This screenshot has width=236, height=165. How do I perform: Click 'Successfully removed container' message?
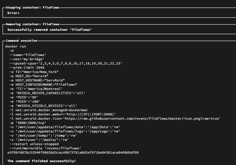click(50, 30)
